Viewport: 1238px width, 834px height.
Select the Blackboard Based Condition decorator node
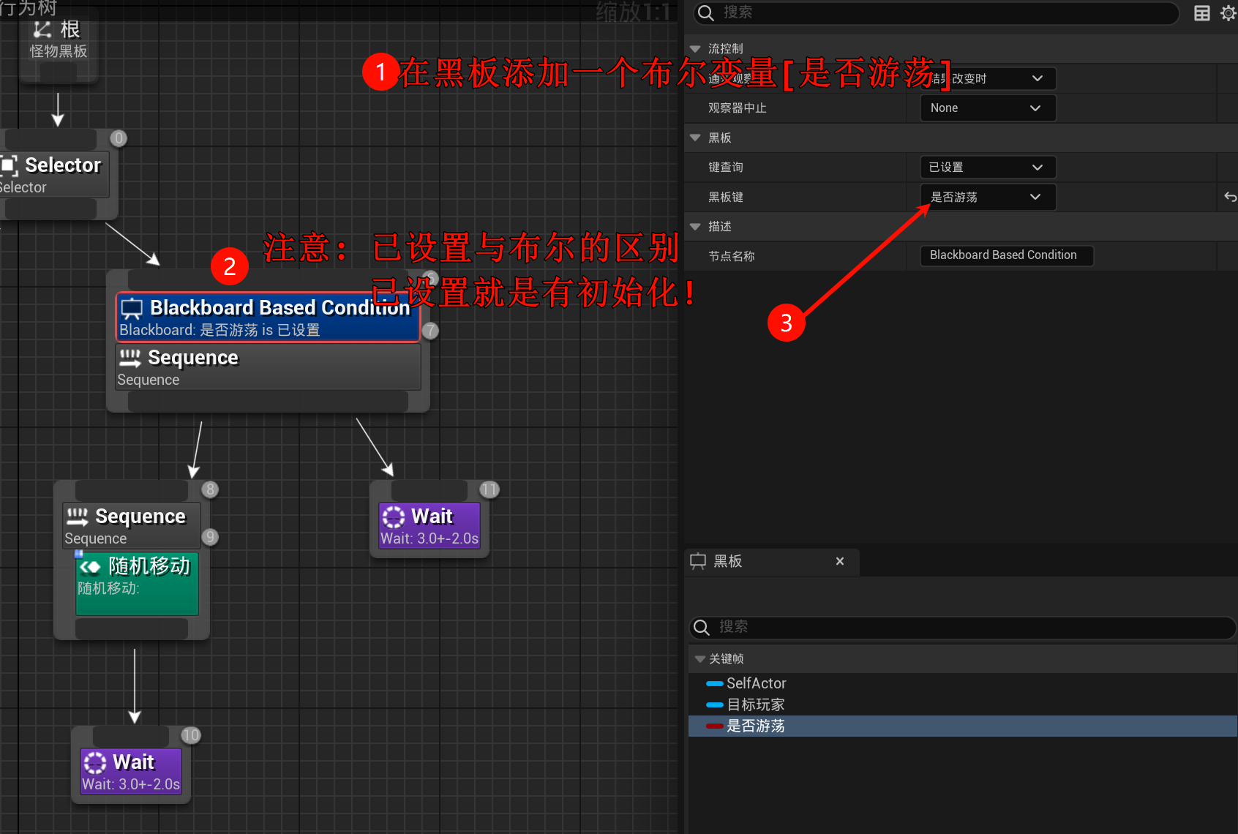pos(268,318)
